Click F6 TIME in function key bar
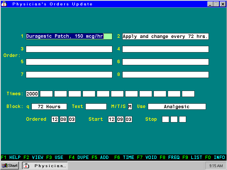Image resolution: width=227 pixels, height=170 pixels. [124, 157]
